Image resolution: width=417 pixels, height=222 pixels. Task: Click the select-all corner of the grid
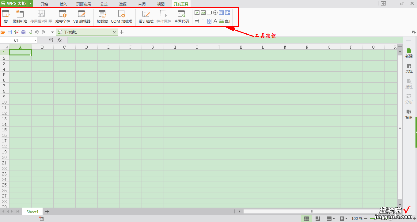(x=5, y=47)
